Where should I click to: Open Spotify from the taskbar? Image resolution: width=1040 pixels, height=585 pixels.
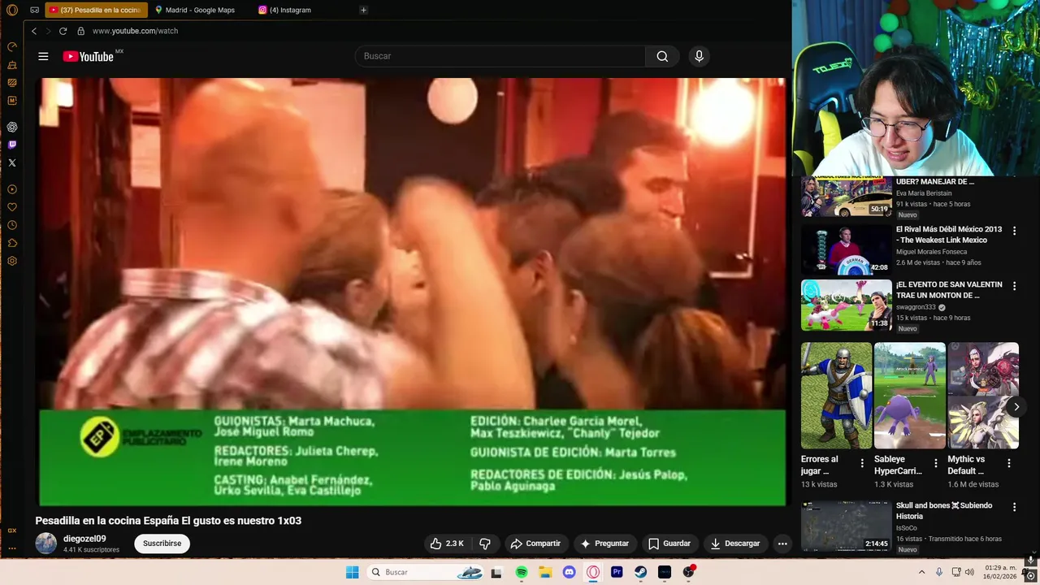pyautogui.click(x=522, y=572)
